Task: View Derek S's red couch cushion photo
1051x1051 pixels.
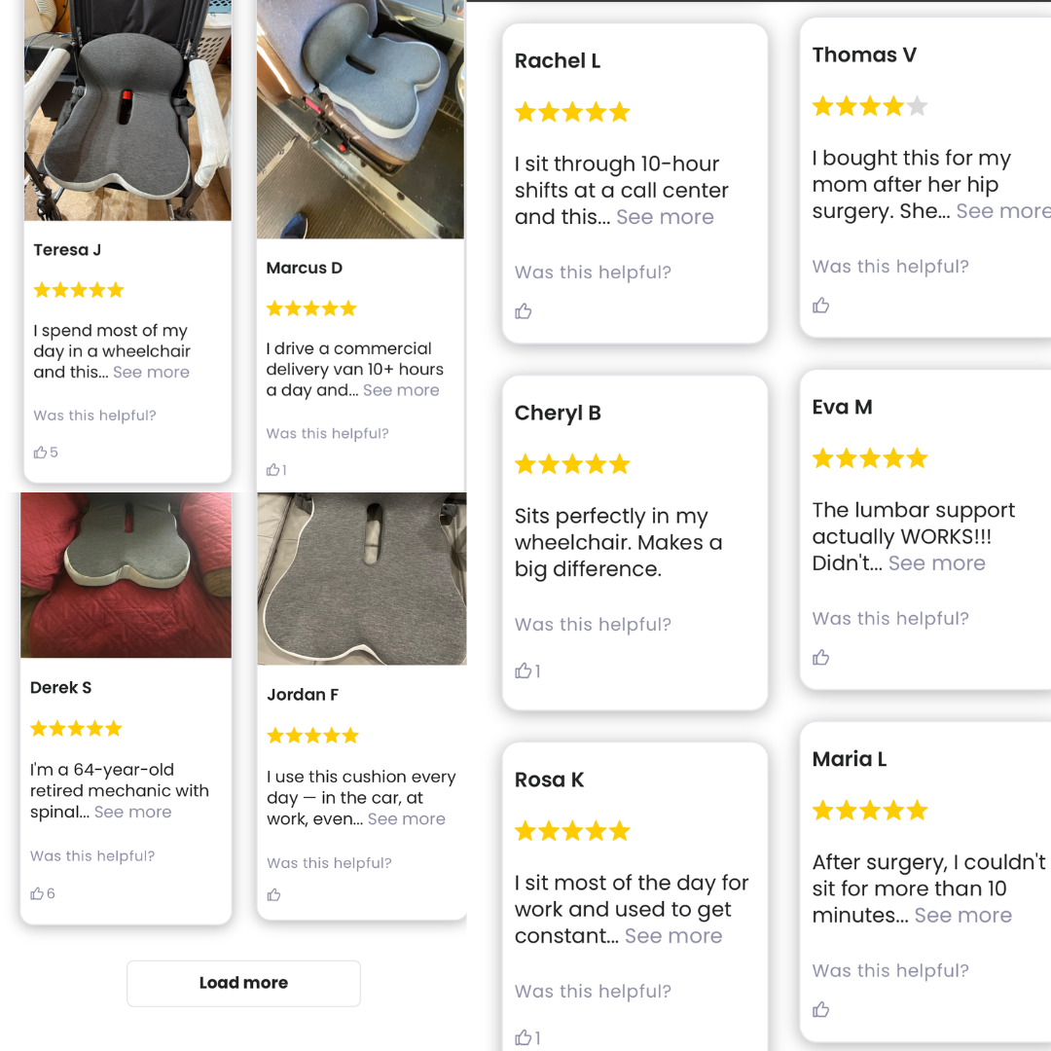Action: coord(126,575)
